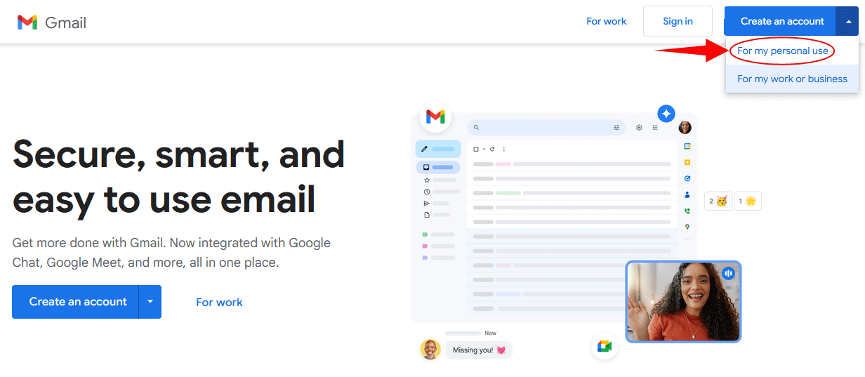Click the star emoji reaction with count 1
This screenshot has width=865, height=377.
(x=748, y=201)
